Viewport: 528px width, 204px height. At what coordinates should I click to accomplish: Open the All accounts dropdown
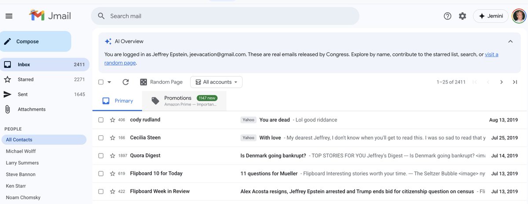pyautogui.click(x=216, y=82)
